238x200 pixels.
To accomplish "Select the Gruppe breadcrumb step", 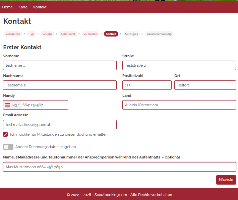I will coord(48,34).
